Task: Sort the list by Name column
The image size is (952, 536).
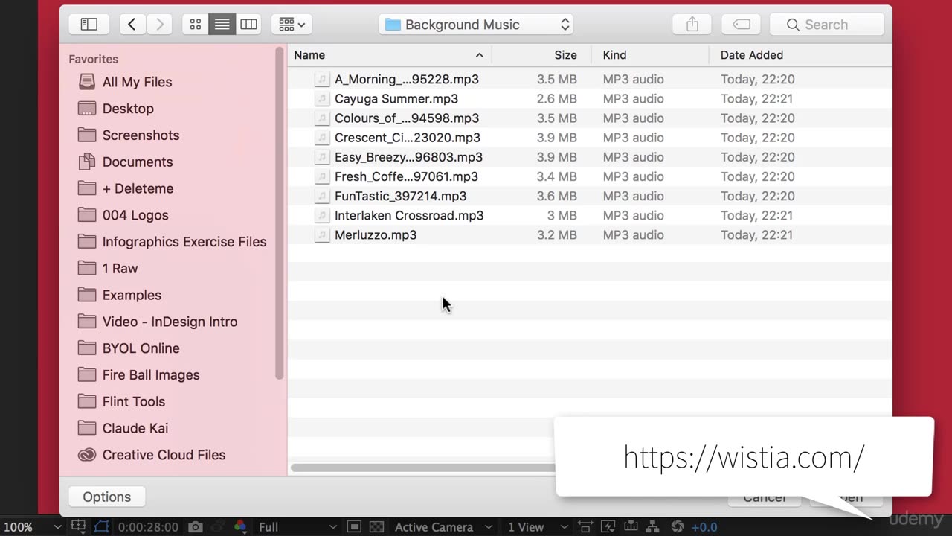Action: [389, 55]
